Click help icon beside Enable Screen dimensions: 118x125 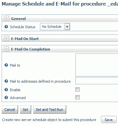6,90
